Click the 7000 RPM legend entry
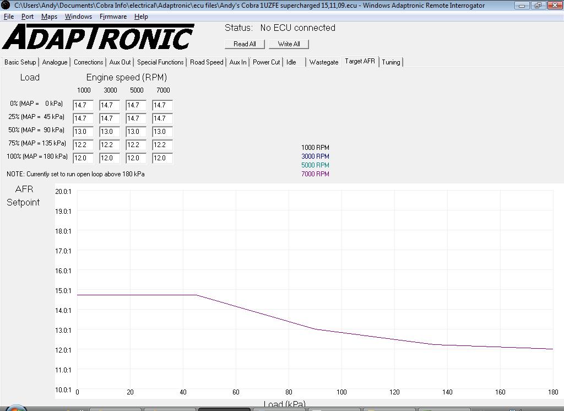Viewport: 564px width, 411px height. (315, 174)
